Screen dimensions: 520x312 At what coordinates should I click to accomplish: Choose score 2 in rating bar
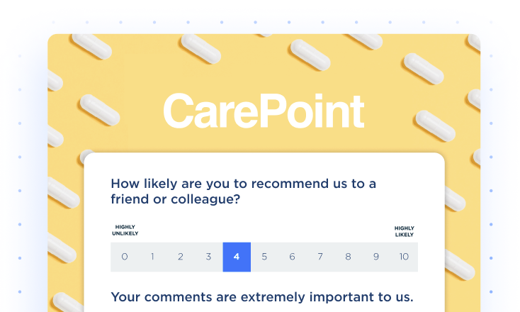pyautogui.click(x=181, y=257)
